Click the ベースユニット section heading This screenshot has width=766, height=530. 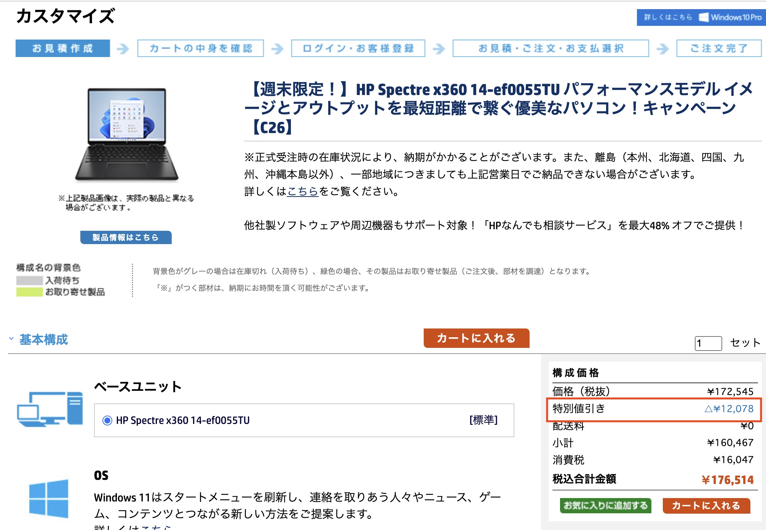(x=138, y=387)
